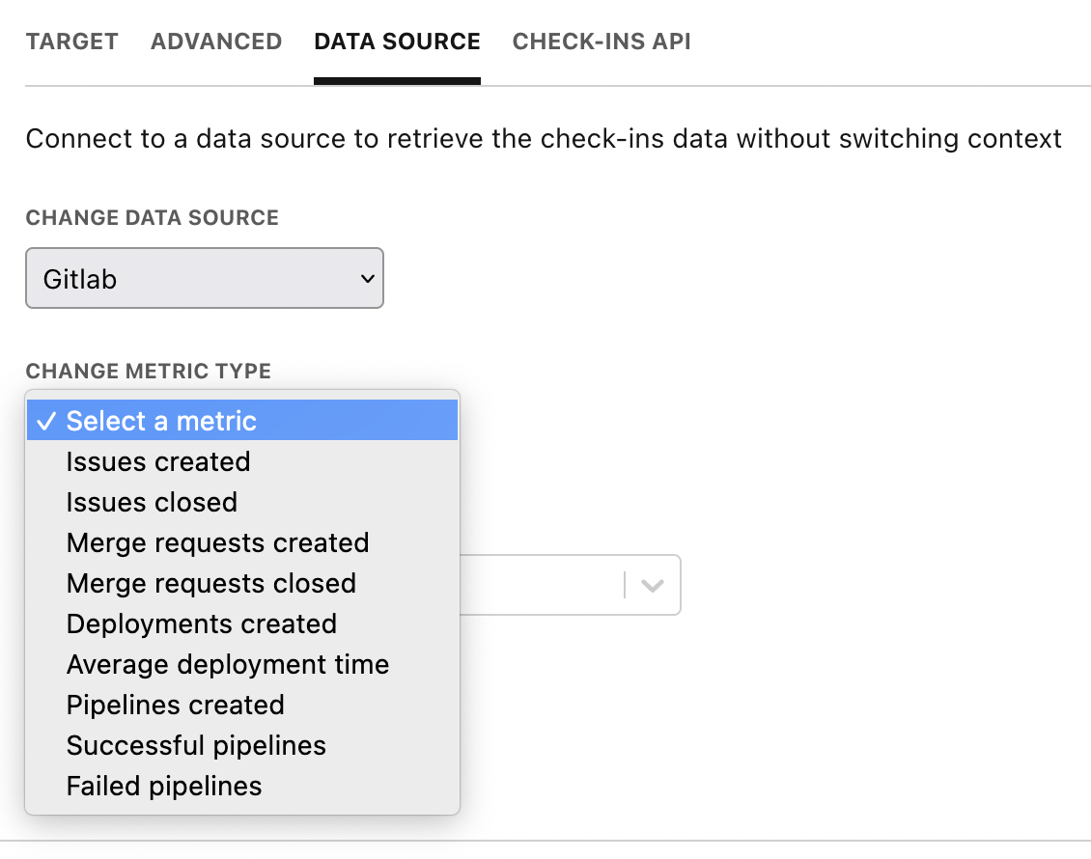Click the checkmark beside Select a metric
The width and height of the screenshot is (1091, 859).
(x=45, y=421)
